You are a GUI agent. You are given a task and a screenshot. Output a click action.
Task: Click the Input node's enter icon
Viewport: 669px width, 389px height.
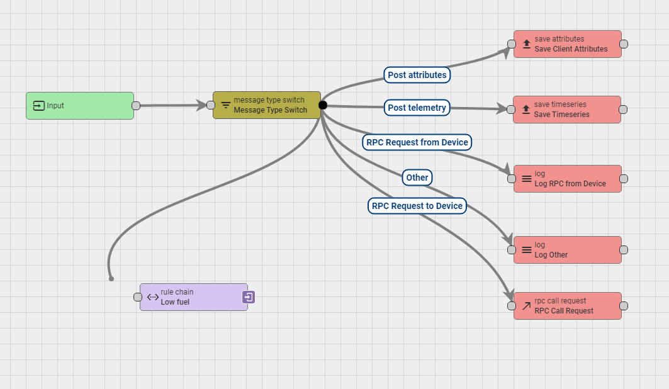pos(39,106)
